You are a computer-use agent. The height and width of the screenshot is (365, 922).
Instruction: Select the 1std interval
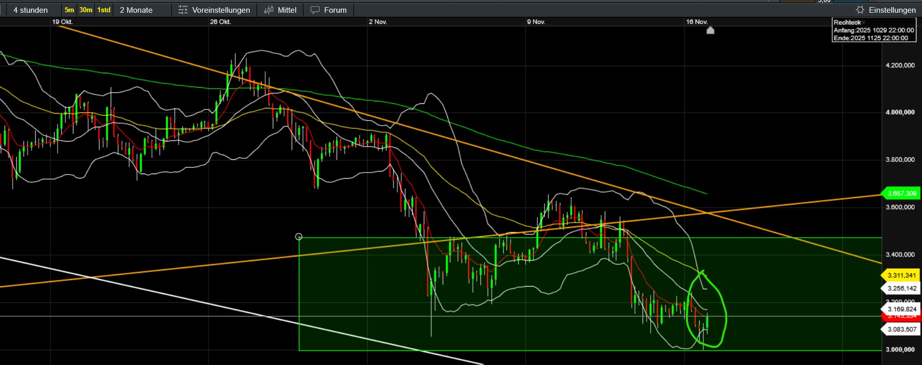click(x=104, y=10)
